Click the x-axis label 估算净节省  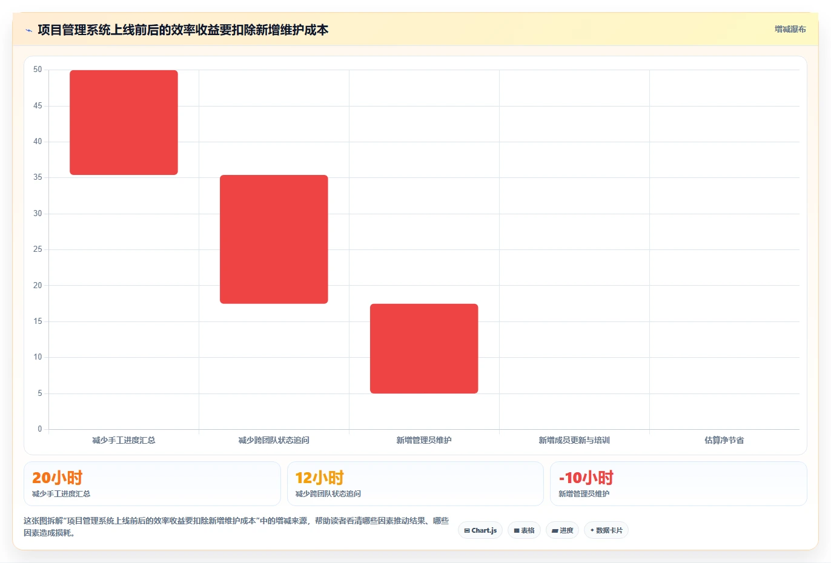pyautogui.click(x=724, y=440)
